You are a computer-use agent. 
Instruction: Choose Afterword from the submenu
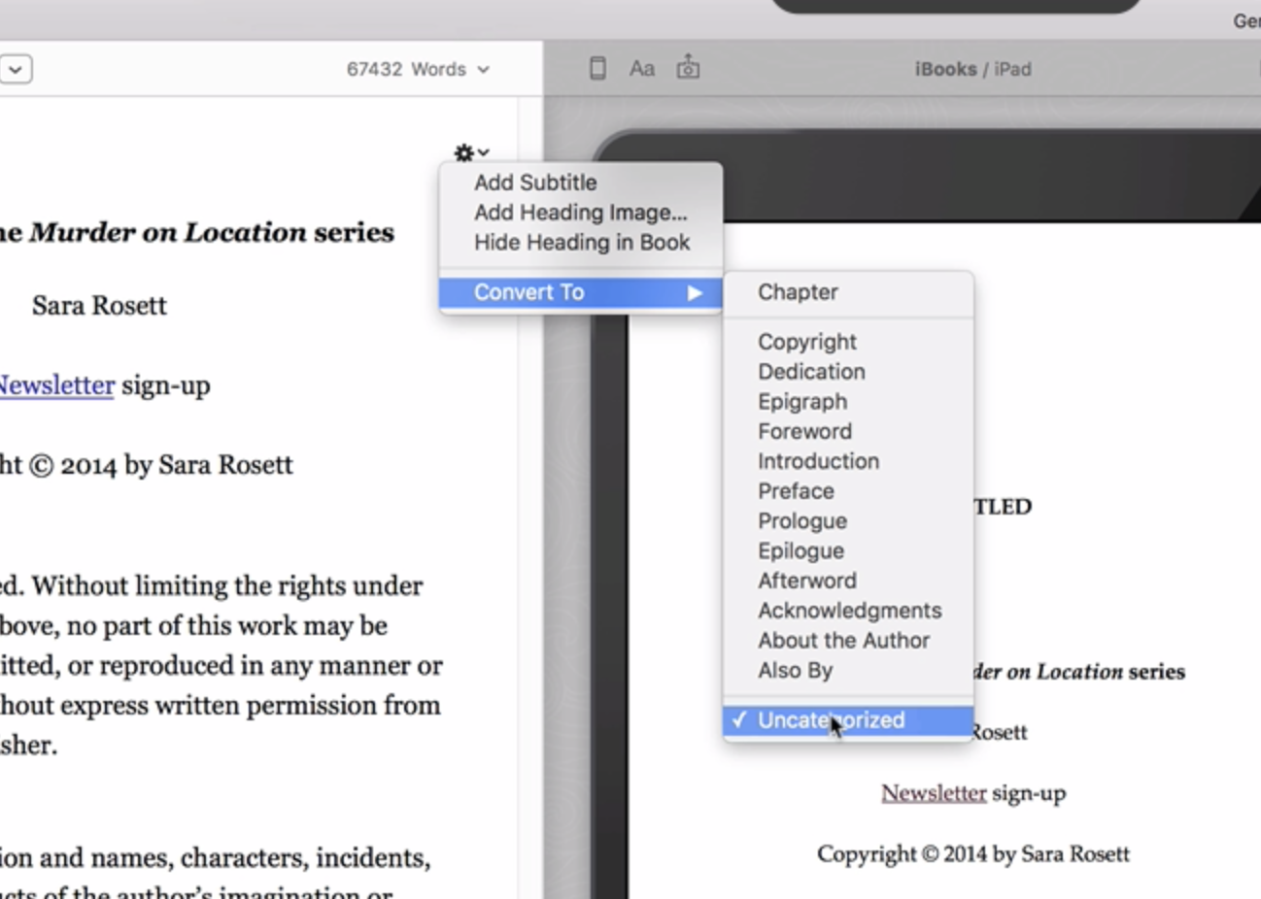click(x=848, y=581)
